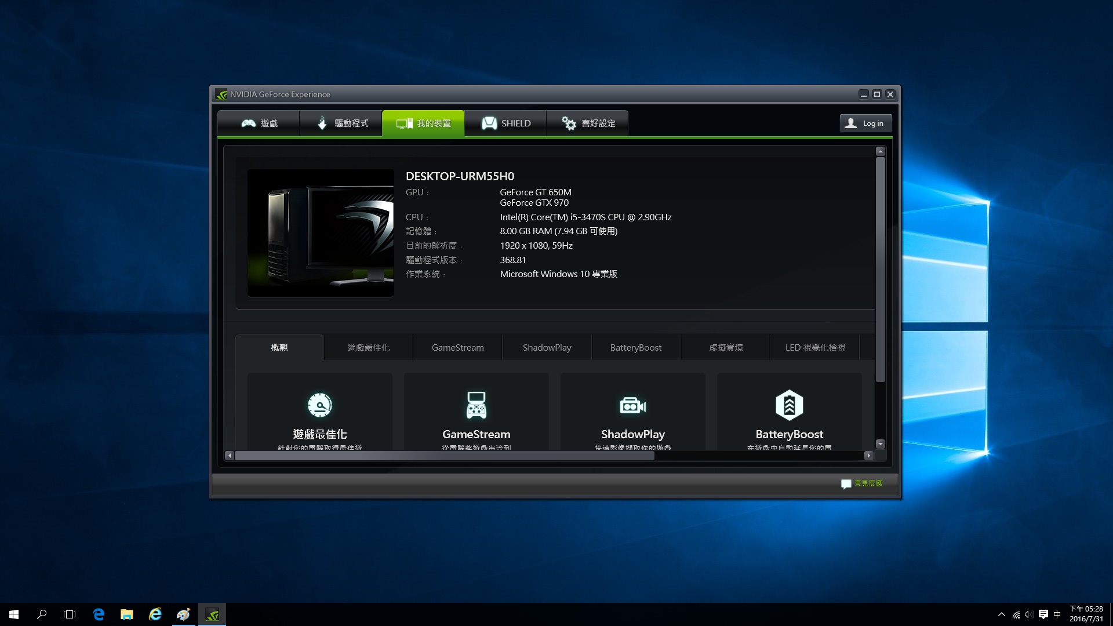This screenshot has width=1113, height=626.
Task: Click the horizontal scrollbar thumb
Action: click(445, 456)
